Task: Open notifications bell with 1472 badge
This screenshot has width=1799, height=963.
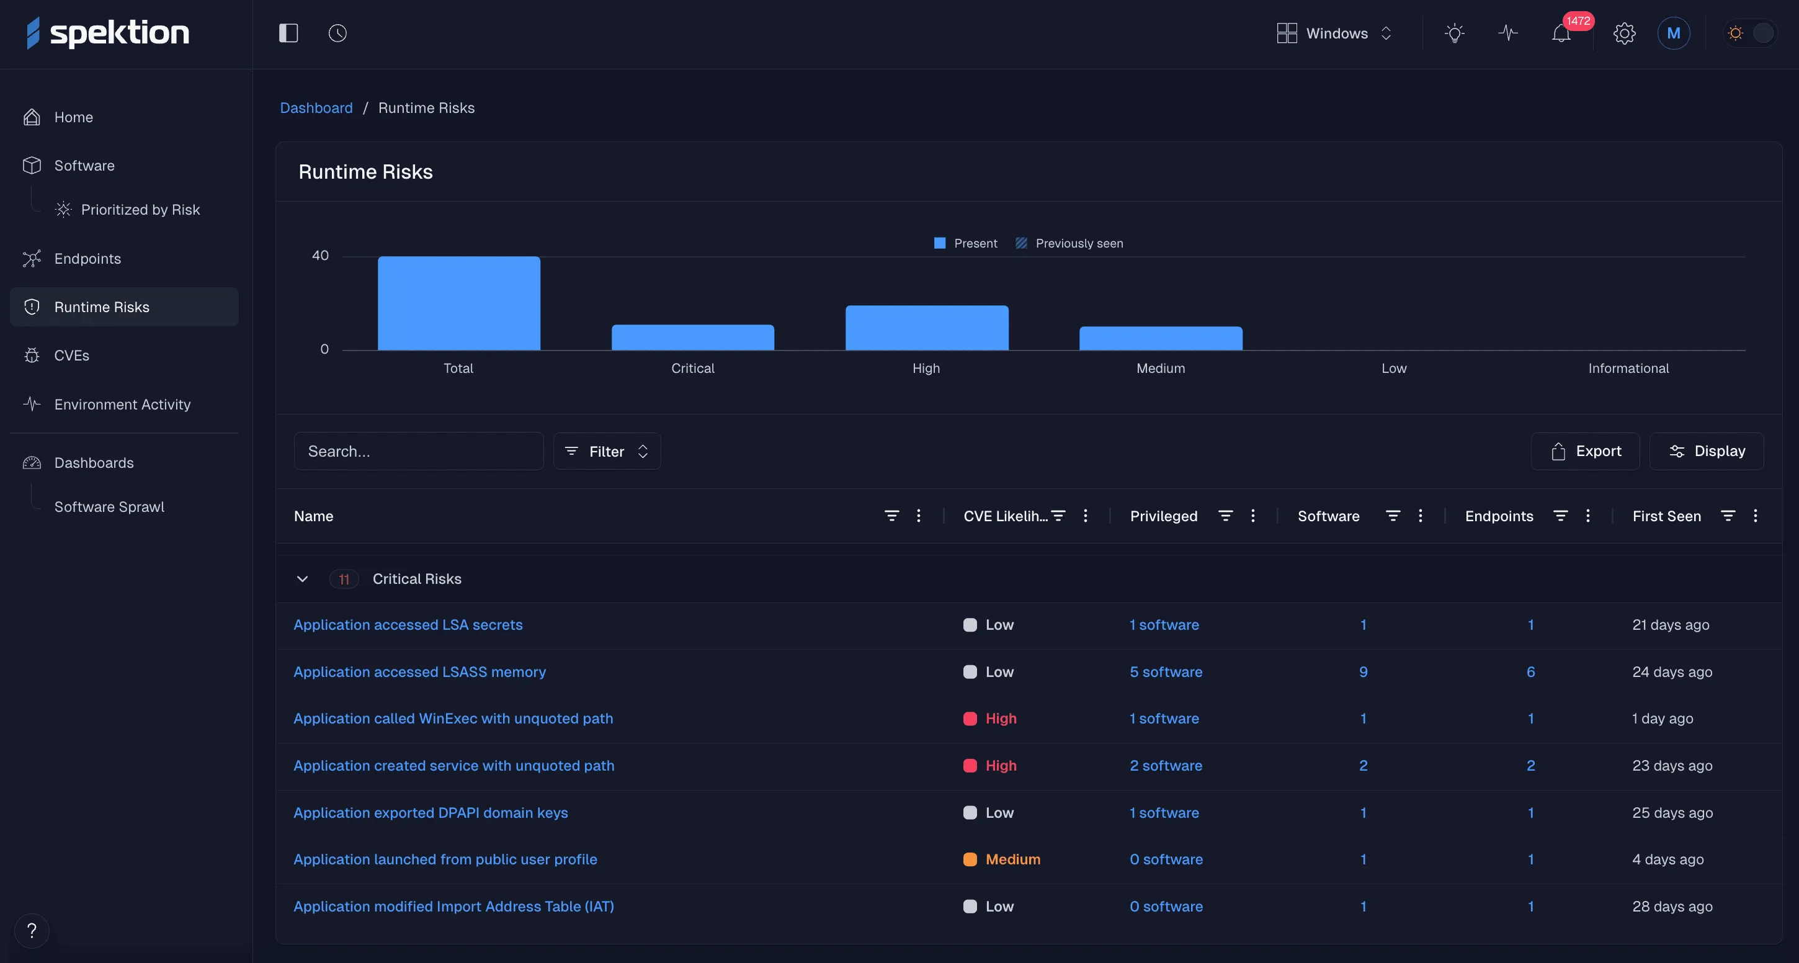Action: tap(1561, 33)
